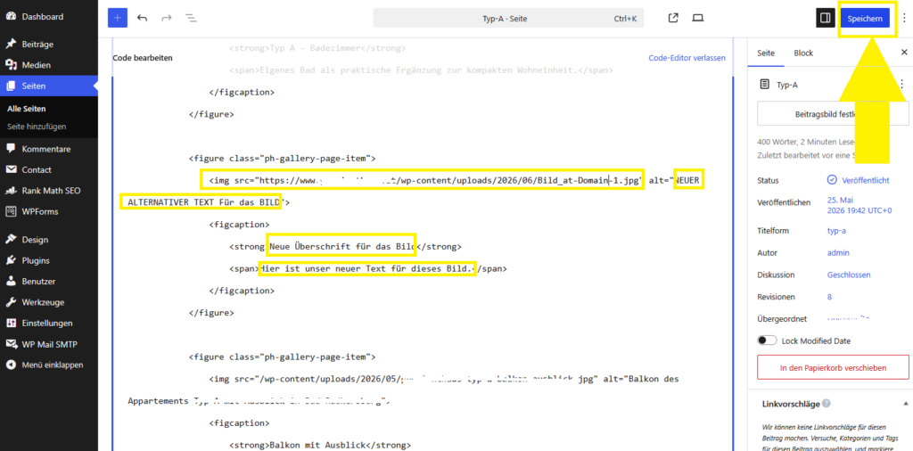Open Seiten in the admin menu

(x=49, y=86)
